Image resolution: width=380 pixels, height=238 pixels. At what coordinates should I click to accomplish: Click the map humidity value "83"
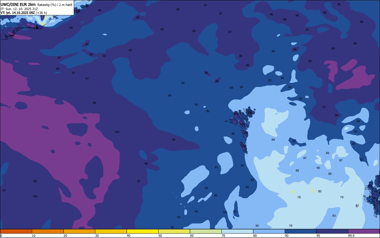pyautogui.click(x=334, y=216)
